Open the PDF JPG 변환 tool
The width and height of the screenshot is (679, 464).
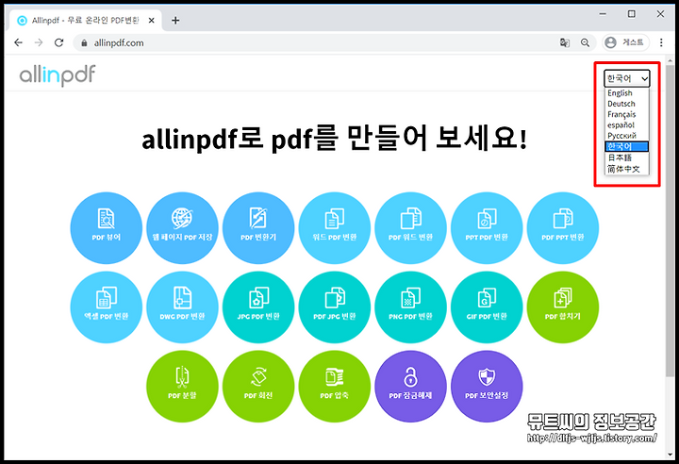[335, 307]
